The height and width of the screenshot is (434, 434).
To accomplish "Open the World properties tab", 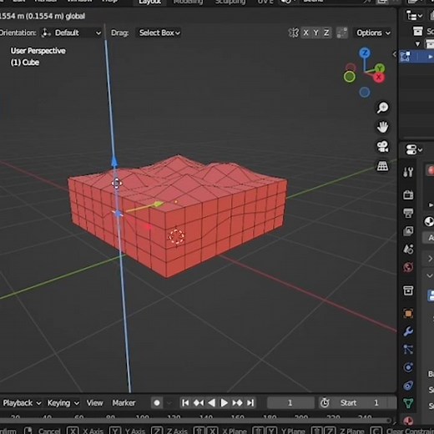I will click(408, 267).
